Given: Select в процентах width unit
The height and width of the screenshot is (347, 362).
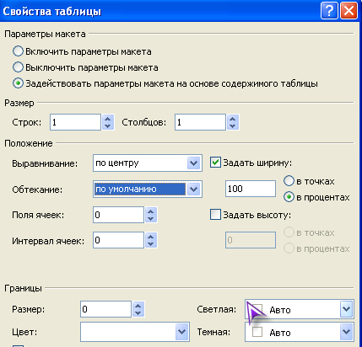Looking at the screenshot, I should (x=289, y=197).
